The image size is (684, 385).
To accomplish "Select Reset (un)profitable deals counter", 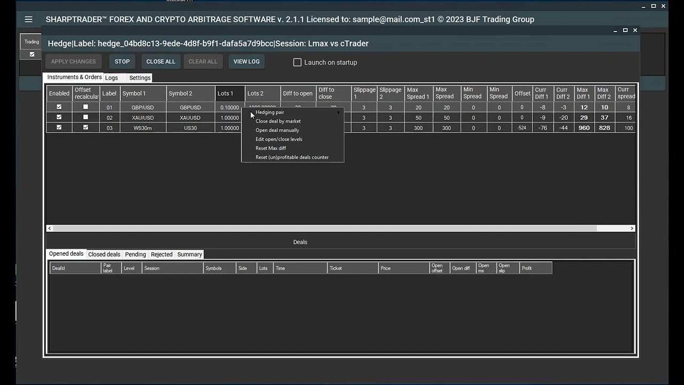I will (x=293, y=157).
